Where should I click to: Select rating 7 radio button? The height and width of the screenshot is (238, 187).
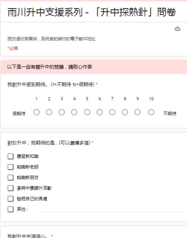click(x=112, y=112)
